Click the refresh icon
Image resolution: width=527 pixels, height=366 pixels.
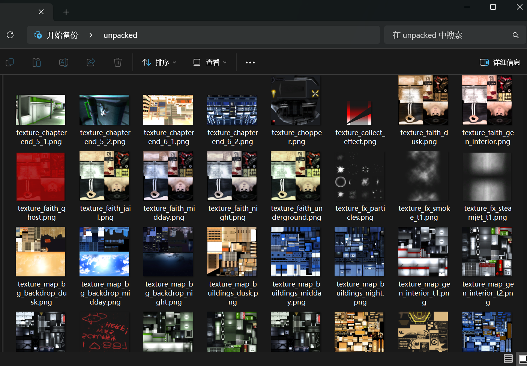tap(11, 35)
